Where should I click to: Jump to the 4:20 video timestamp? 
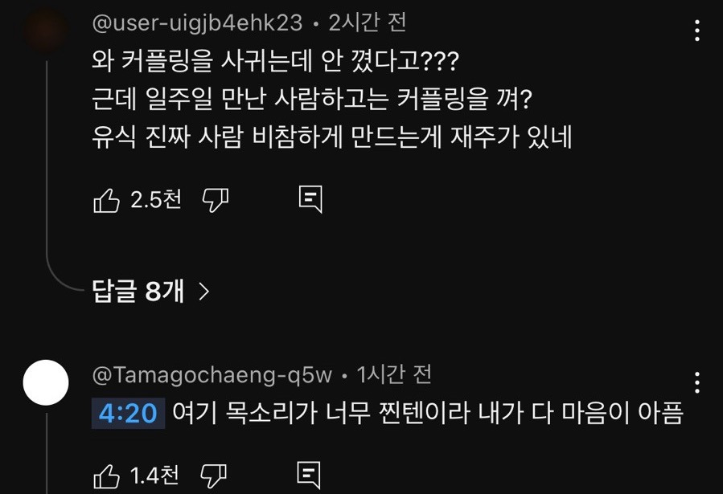point(127,414)
